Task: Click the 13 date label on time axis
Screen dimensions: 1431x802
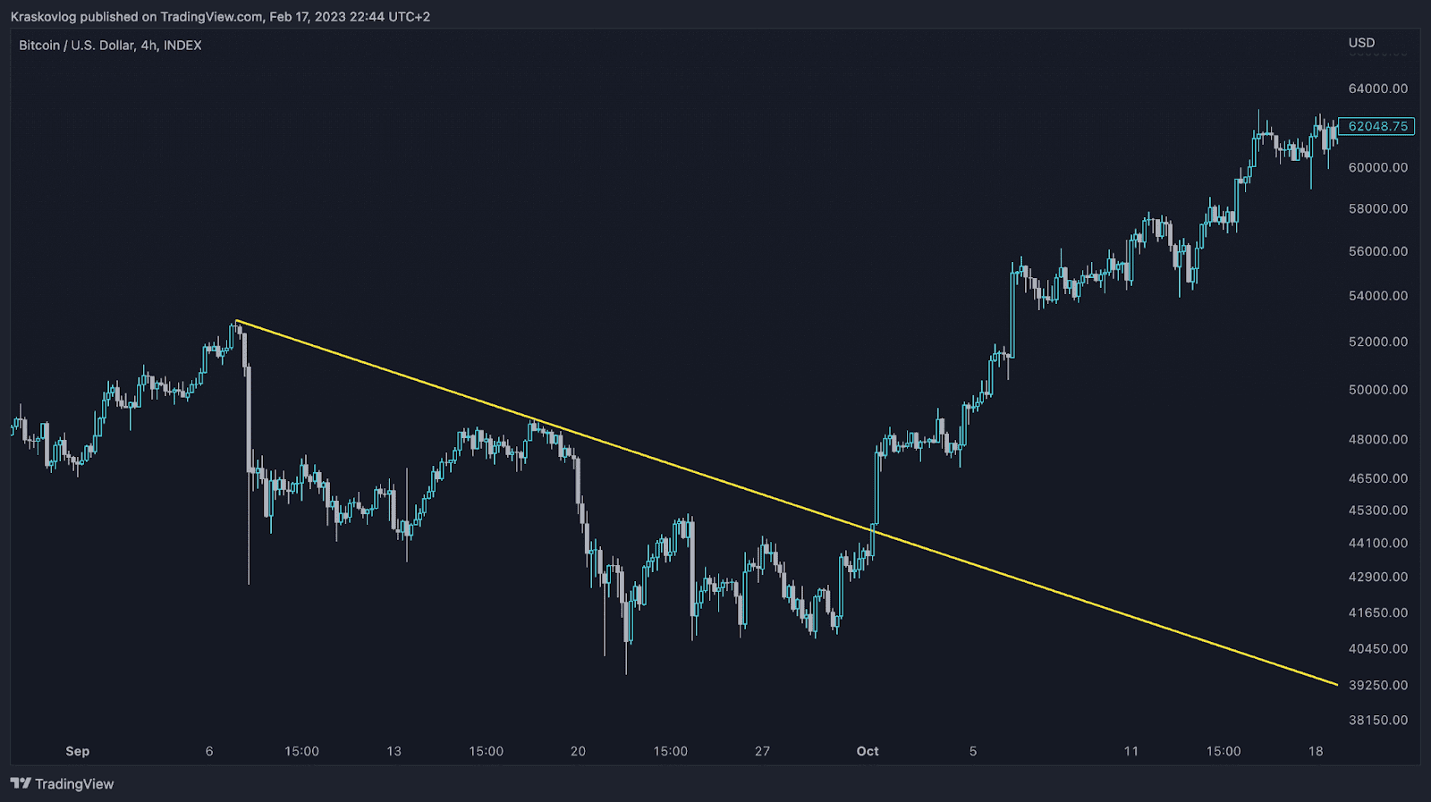Action: coord(394,751)
